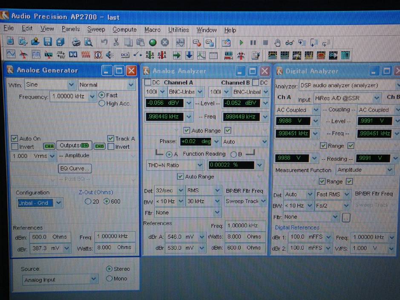
Task: Click the 1.00 bar-graph panel icon
Action: 228,55
